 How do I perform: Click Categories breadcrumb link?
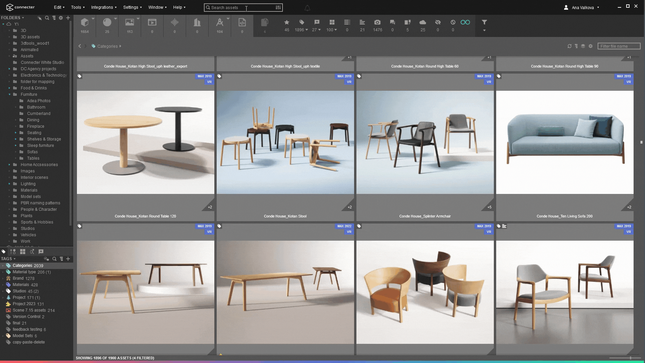point(107,46)
